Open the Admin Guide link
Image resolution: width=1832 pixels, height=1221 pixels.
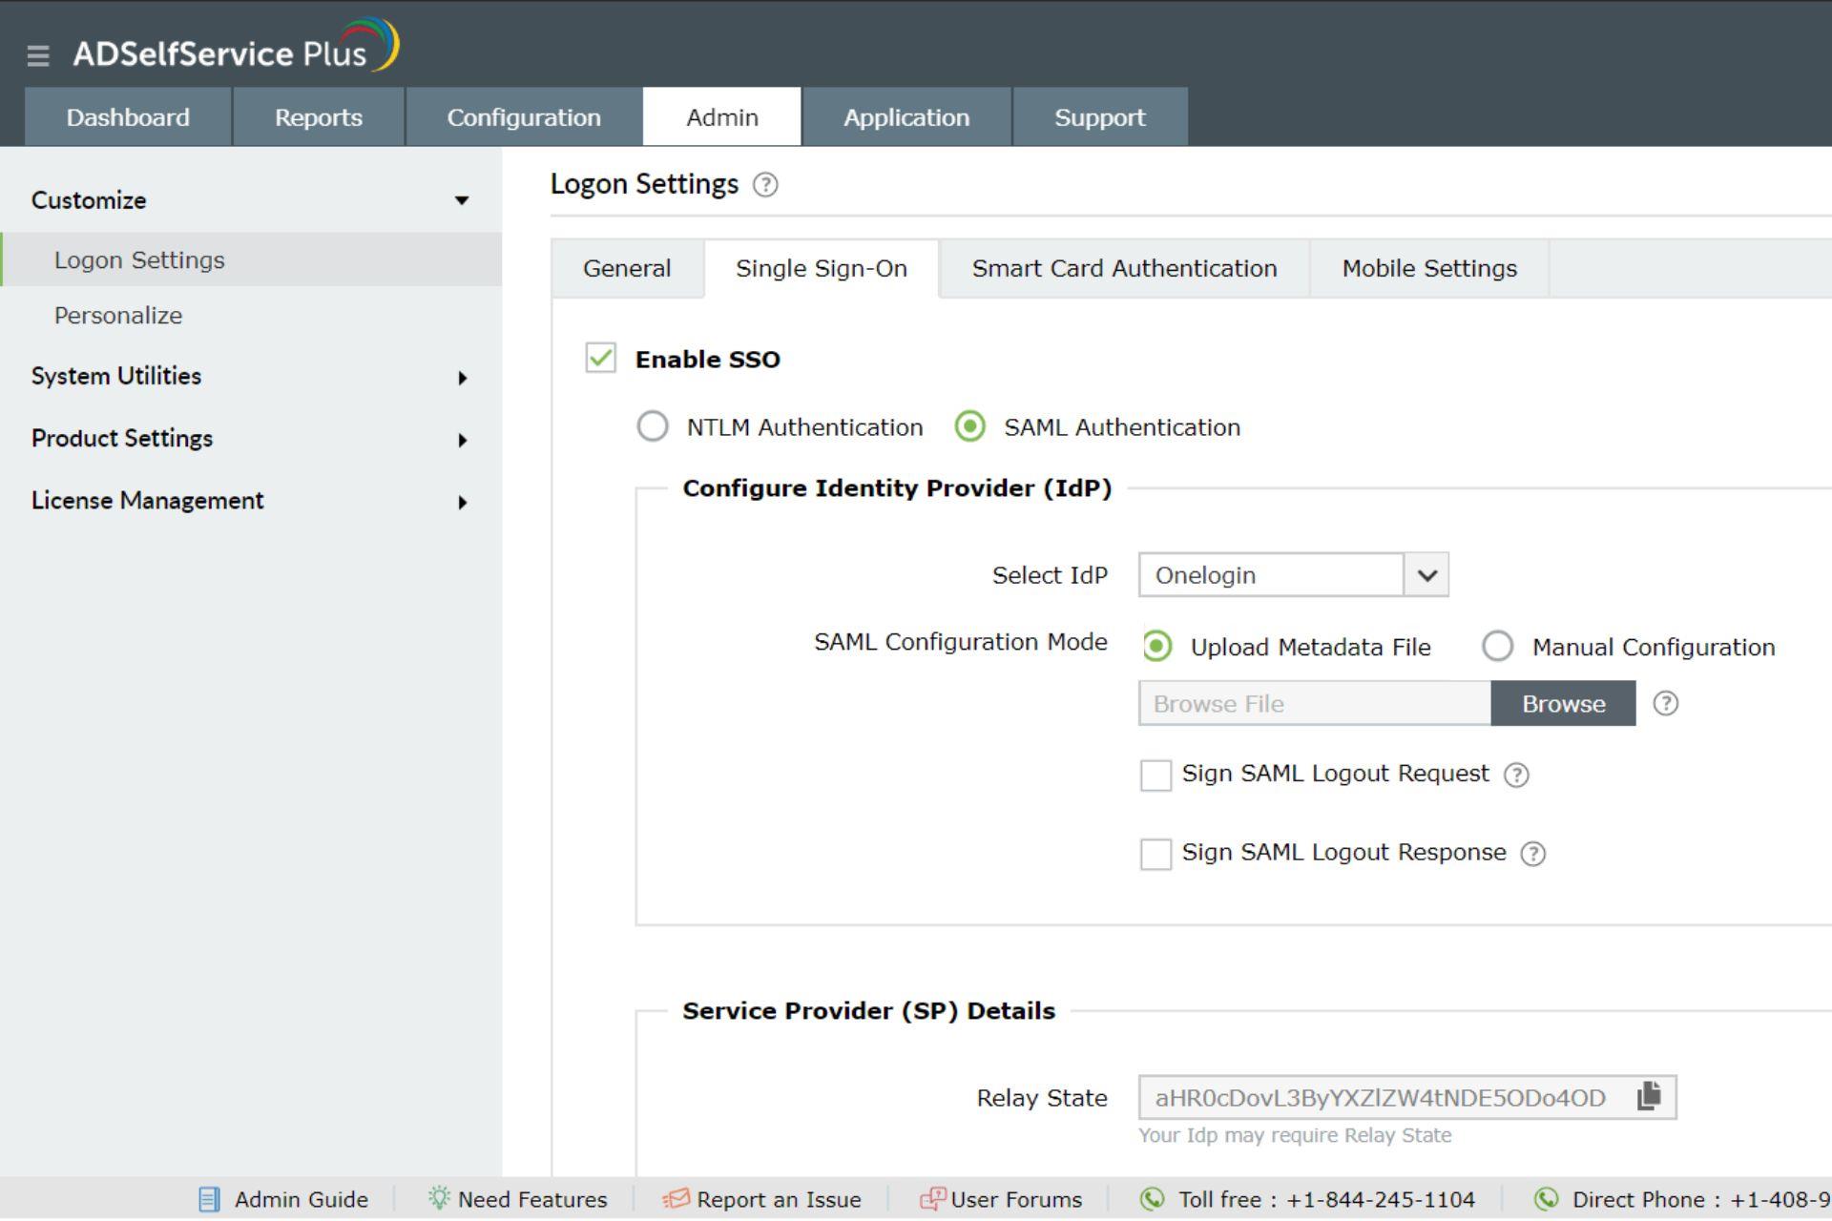click(x=301, y=1199)
